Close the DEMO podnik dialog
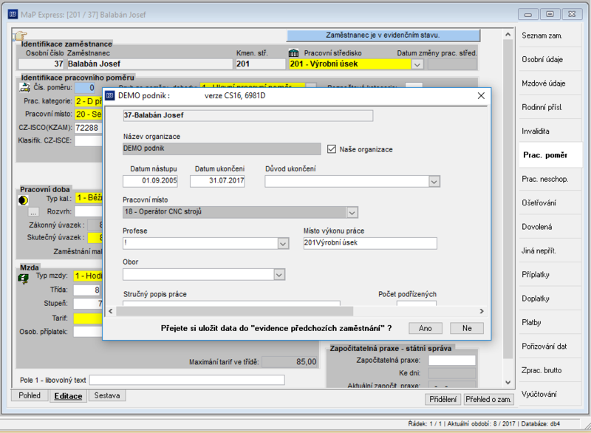 tap(481, 96)
